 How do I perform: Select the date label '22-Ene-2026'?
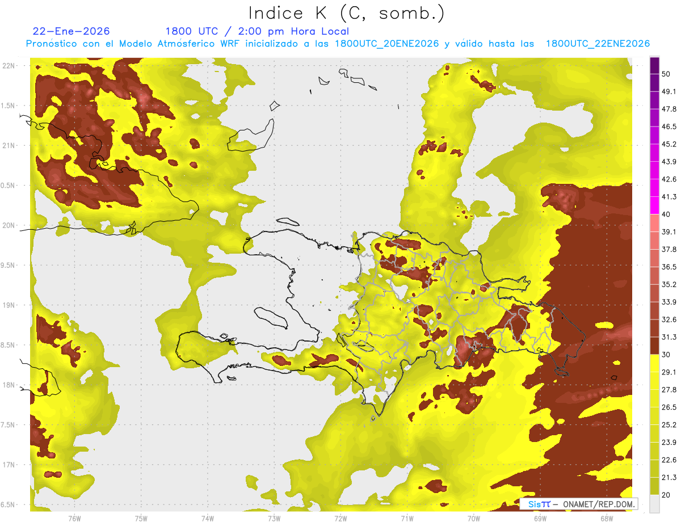coord(72,31)
